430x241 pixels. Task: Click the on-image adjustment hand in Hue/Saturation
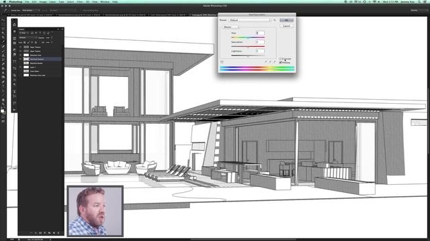pos(222,62)
